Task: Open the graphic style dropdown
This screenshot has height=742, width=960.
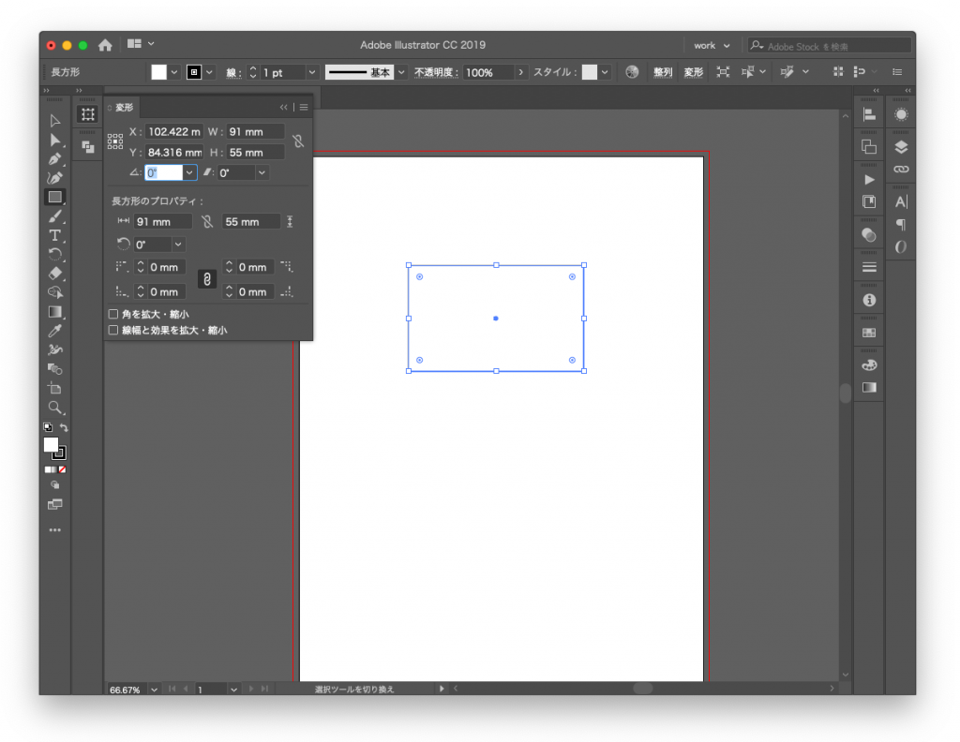Action: (x=605, y=72)
